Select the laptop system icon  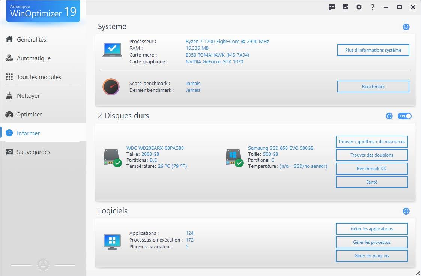click(112, 51)
